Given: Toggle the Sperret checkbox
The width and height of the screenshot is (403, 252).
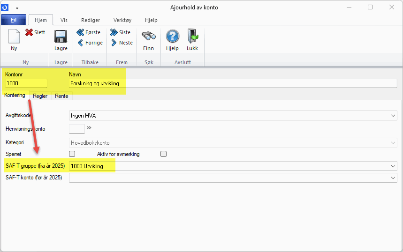Looking at the screenshot, I should (72, 154).
